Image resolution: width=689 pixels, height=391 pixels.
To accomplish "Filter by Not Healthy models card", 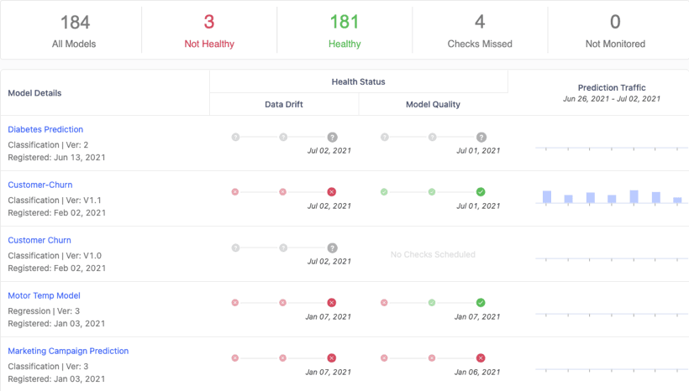I will 209,31.
